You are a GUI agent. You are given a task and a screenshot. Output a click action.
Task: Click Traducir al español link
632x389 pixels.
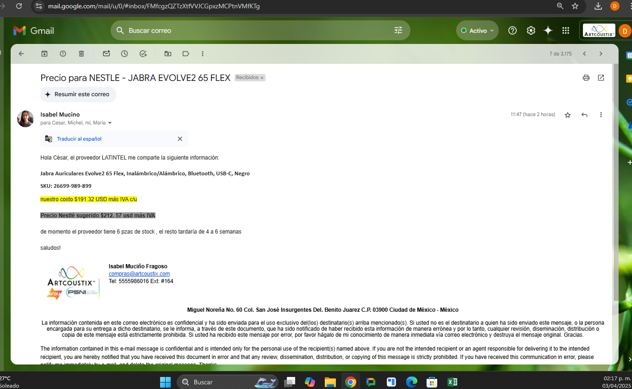click(x=79, y=139)
